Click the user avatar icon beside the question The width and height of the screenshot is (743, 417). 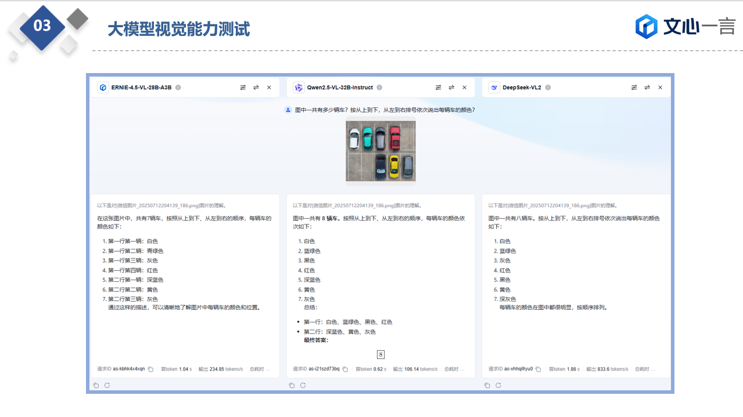[x=288, y=110]
